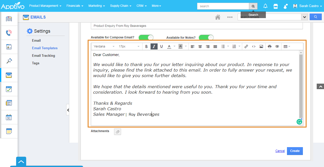Expand the background color picker arrow

186,46
